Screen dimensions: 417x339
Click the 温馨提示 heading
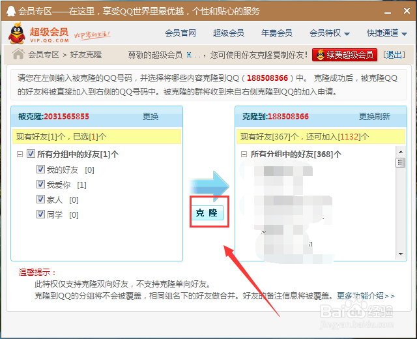(37, 273)
